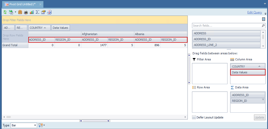Collapse field list via vertical splitter arrows
This screenshot has width=268, height=129.
189,69
